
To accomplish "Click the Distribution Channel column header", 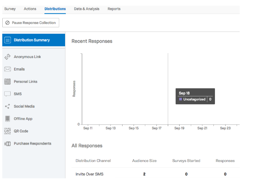I will (93, 161).
